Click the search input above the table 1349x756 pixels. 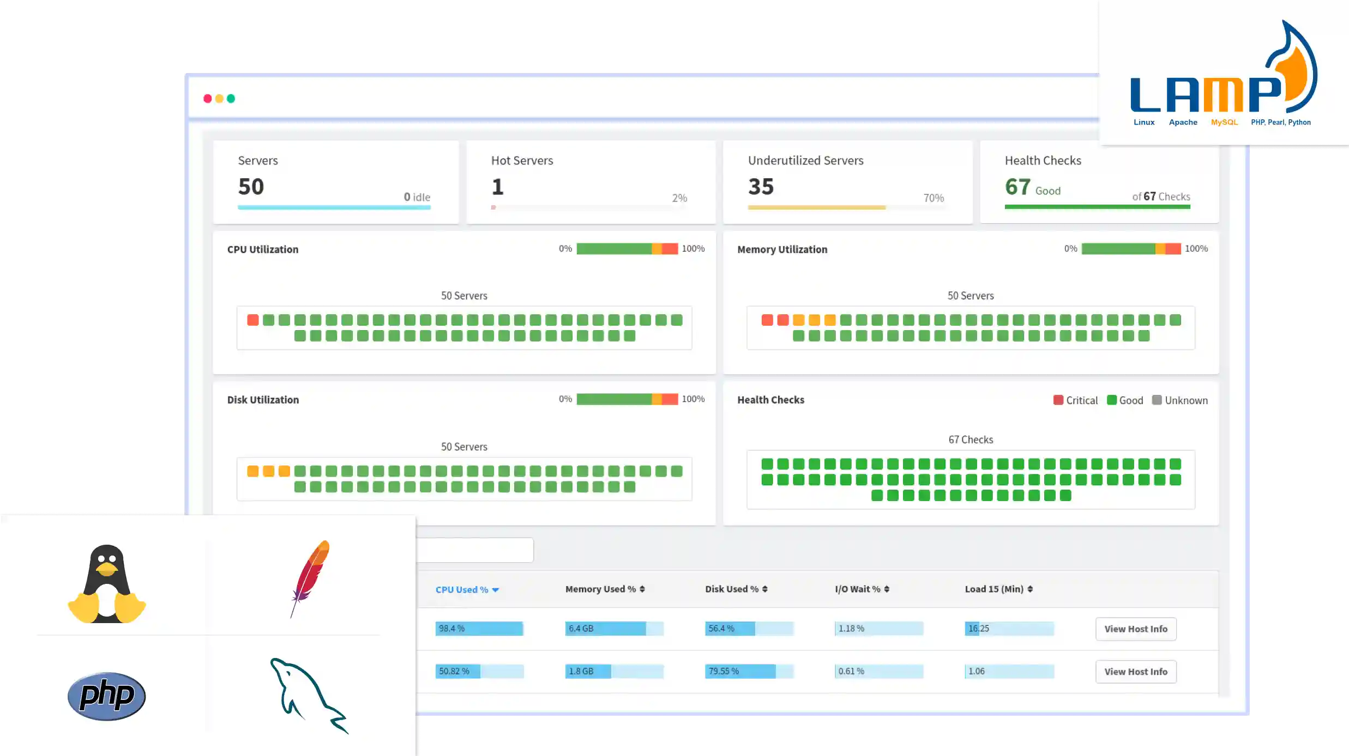point(474,550)
